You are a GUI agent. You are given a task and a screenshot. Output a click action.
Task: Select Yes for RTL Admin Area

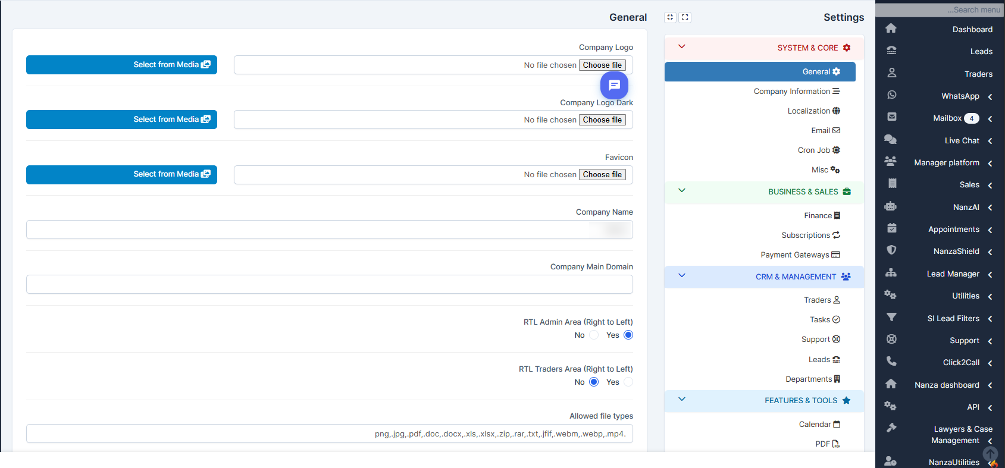click(x=628, y=335)
